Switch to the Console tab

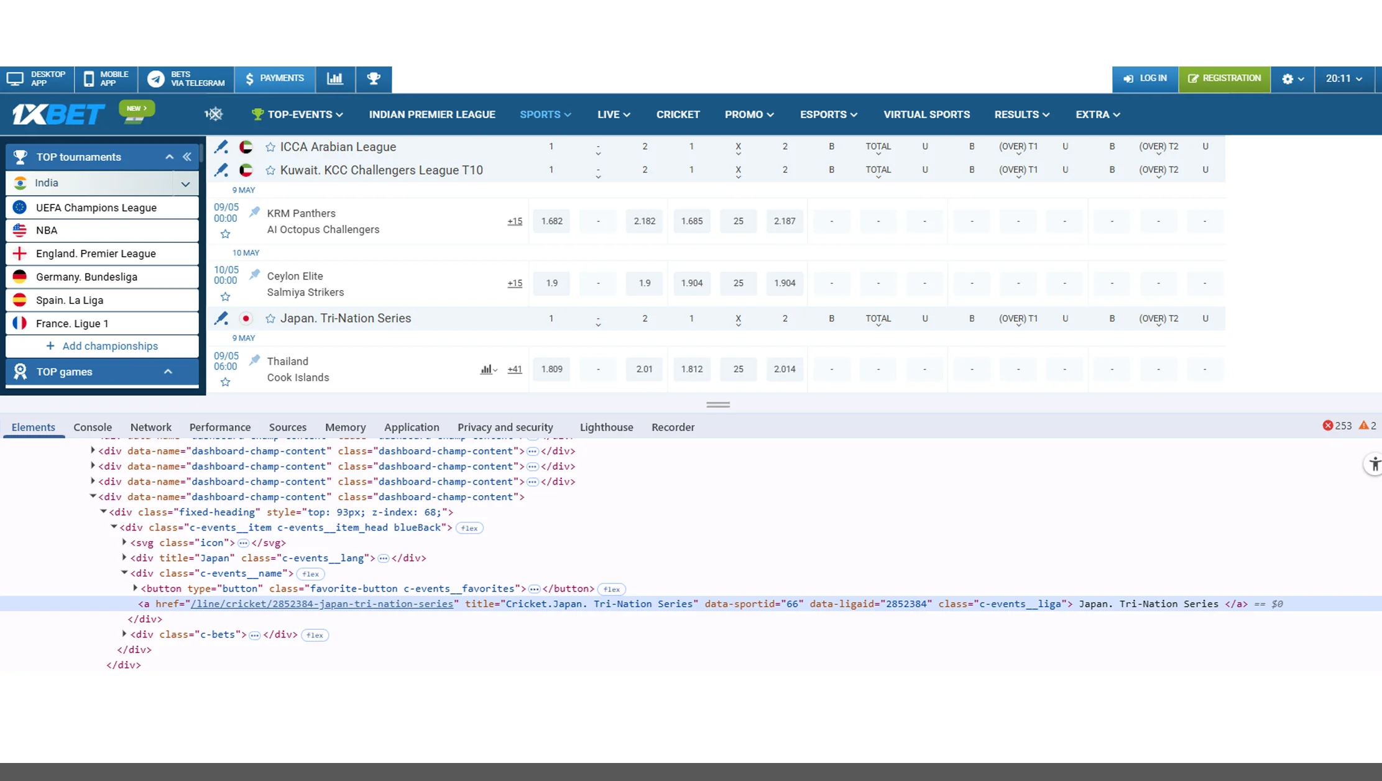tap(93, 427)
